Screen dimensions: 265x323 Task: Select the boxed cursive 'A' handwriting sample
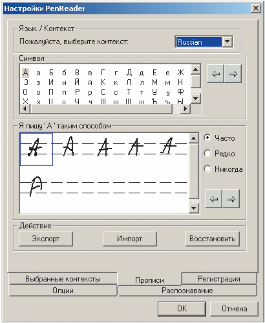[36, 149]
